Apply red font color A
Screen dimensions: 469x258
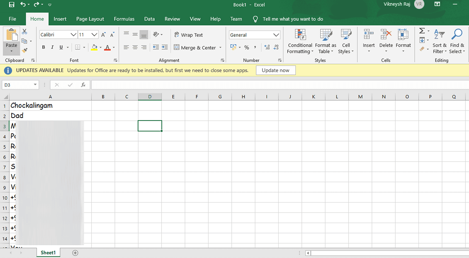pos(108,47)
